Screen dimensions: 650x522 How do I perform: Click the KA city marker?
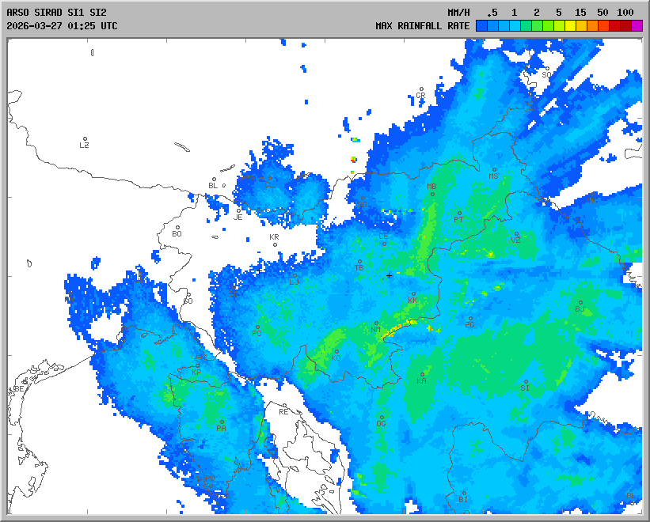pyautogui.click(x=422, y=374)
